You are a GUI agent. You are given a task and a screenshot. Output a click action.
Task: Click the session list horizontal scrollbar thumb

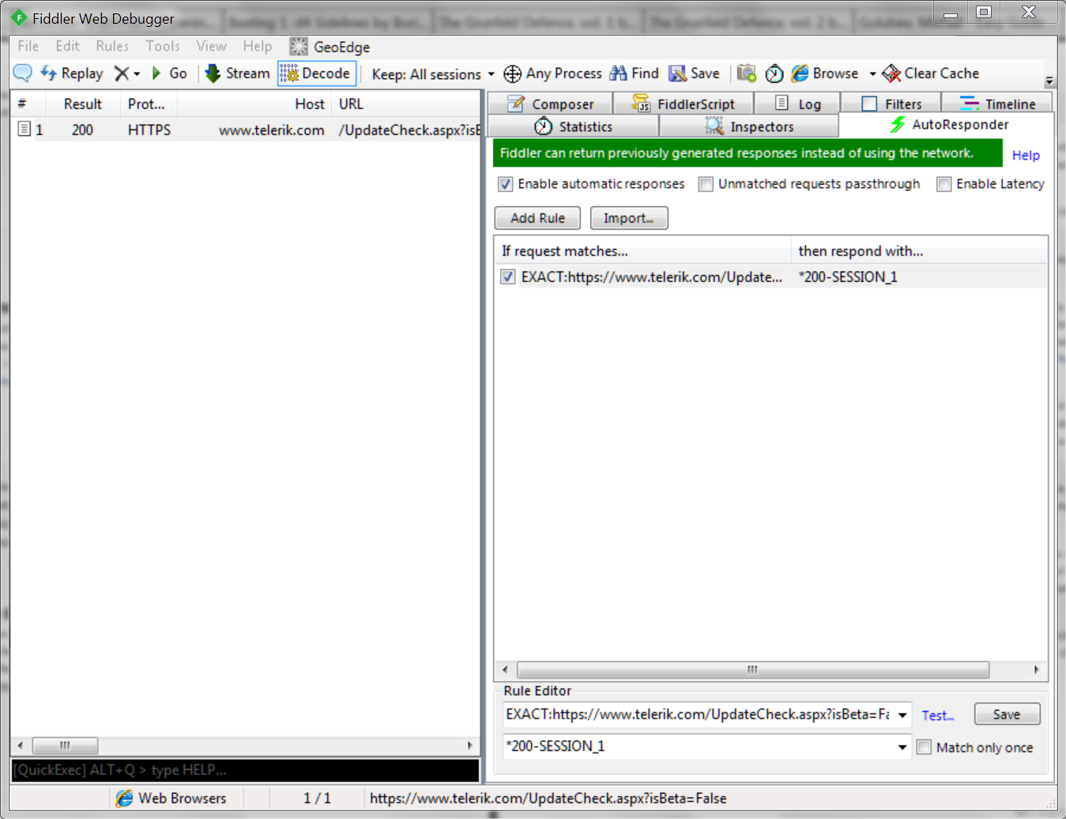[65, 745]
